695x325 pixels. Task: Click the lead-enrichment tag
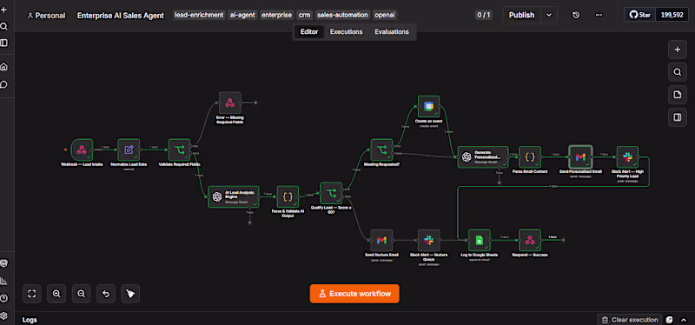pyautogui.click(x=199, y=15)
